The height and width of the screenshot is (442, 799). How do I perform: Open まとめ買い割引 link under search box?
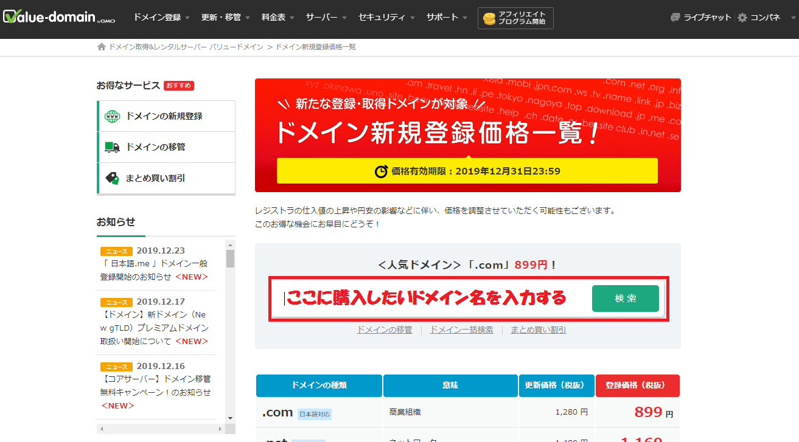coord(539,330)
